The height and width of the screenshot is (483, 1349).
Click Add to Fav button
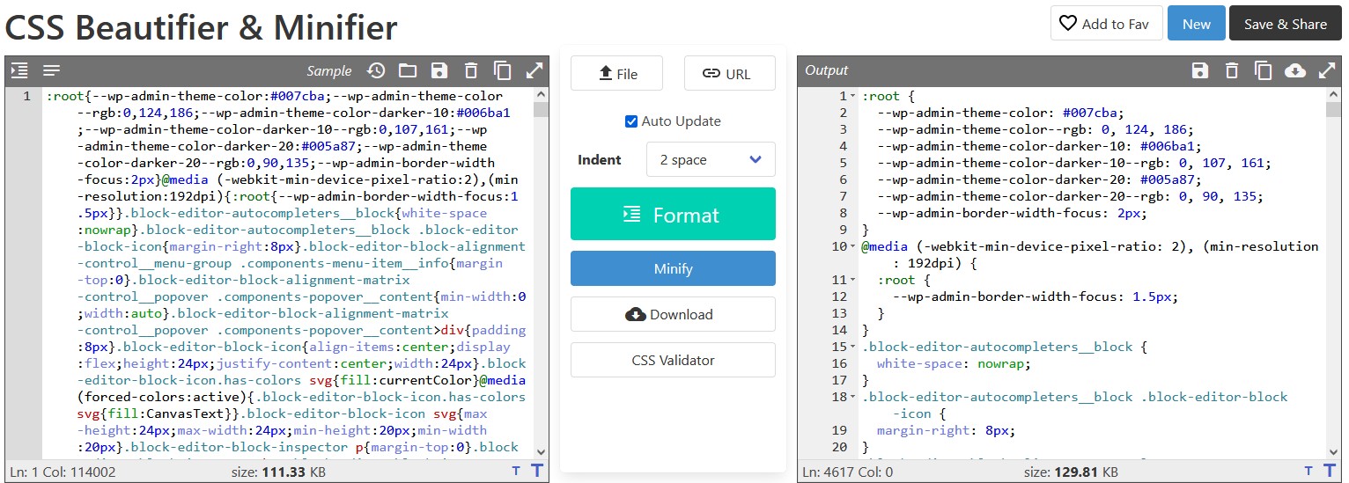1106,24
